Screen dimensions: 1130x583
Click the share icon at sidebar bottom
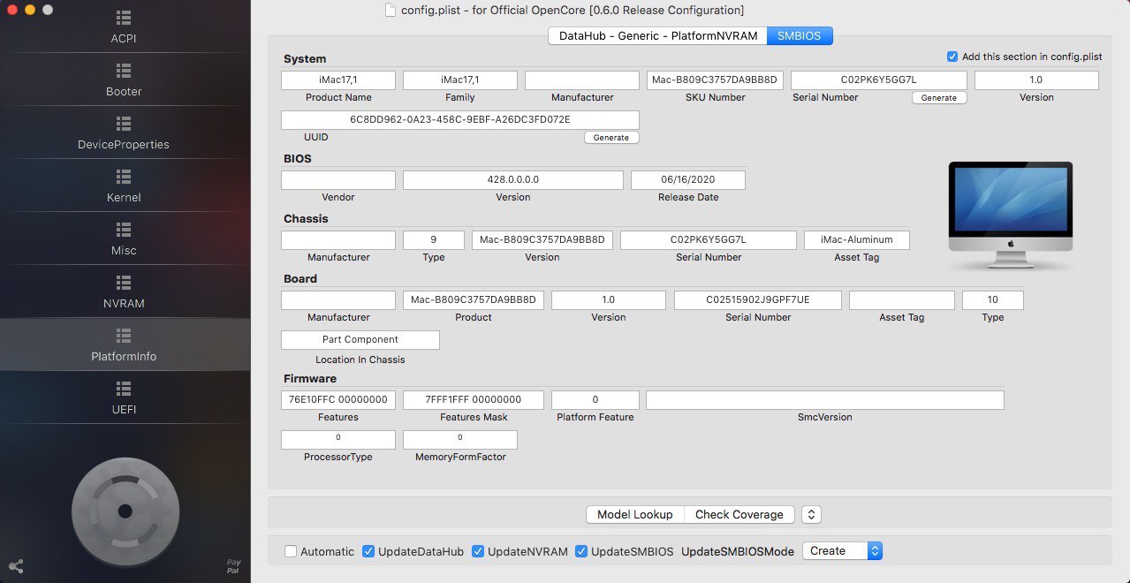[15, 566]
